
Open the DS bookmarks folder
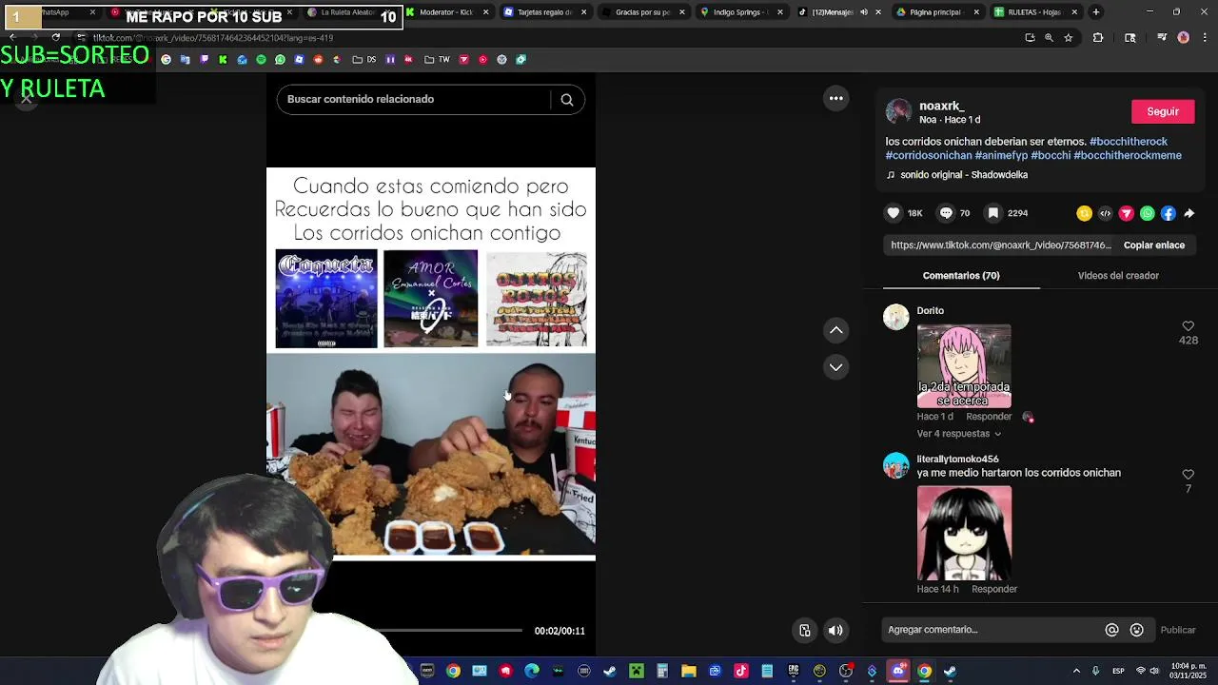[364, 59]
